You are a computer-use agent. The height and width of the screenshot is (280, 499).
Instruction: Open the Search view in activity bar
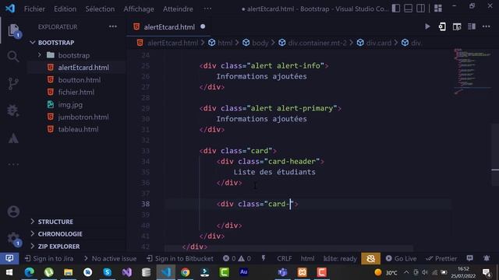tap(13, 57)
